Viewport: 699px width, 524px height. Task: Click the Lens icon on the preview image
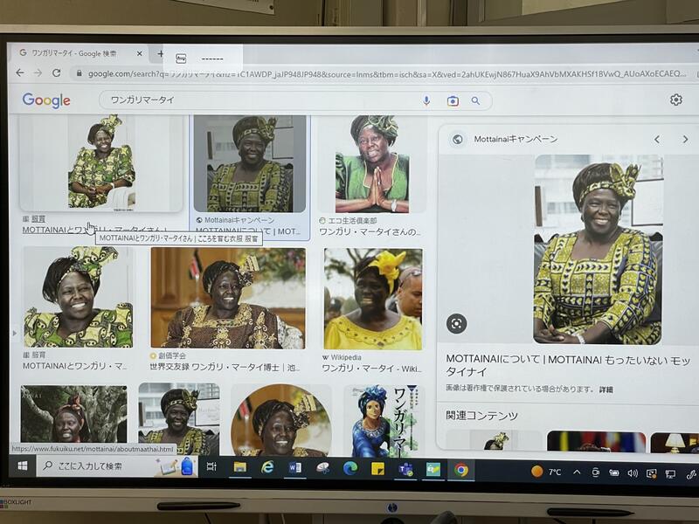456,324
